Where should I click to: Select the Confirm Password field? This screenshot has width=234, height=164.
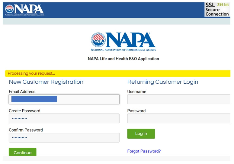[x=64, y=138]
